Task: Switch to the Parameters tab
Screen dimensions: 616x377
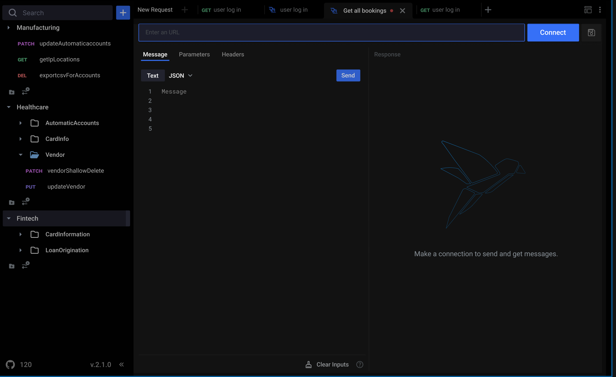Action: pyautogui.click(x=194, y=54)
